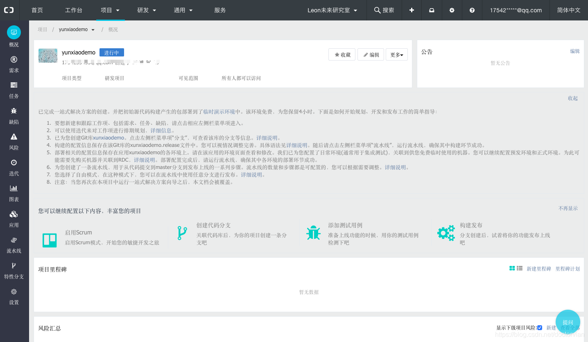Image resolution: width=588 pixels, height=342 pixels.
Task: Switch milestones to grid view icon
Action: pyautogui.click(x=512, y=268)
